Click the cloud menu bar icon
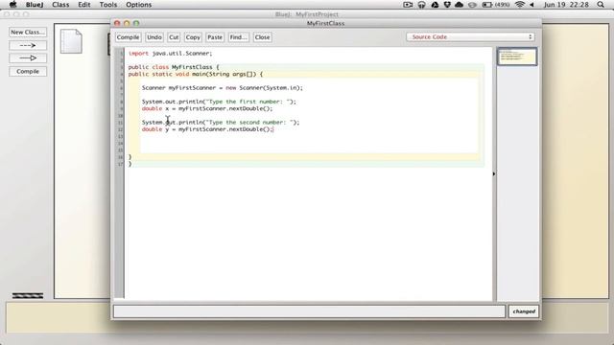Viewport: 614px width, 345px height. tap(460, 5)
